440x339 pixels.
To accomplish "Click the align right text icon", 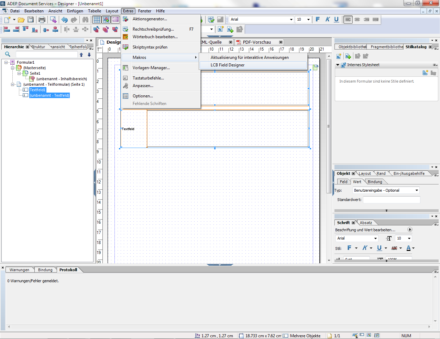I will [x=366, y=20].
